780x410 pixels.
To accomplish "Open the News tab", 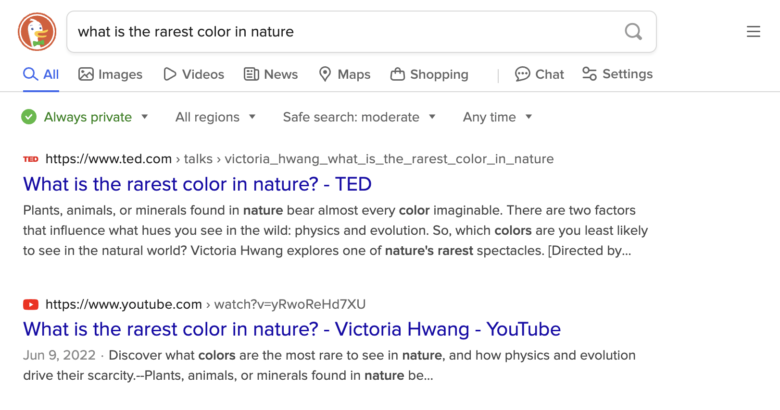I will [271, 74].
